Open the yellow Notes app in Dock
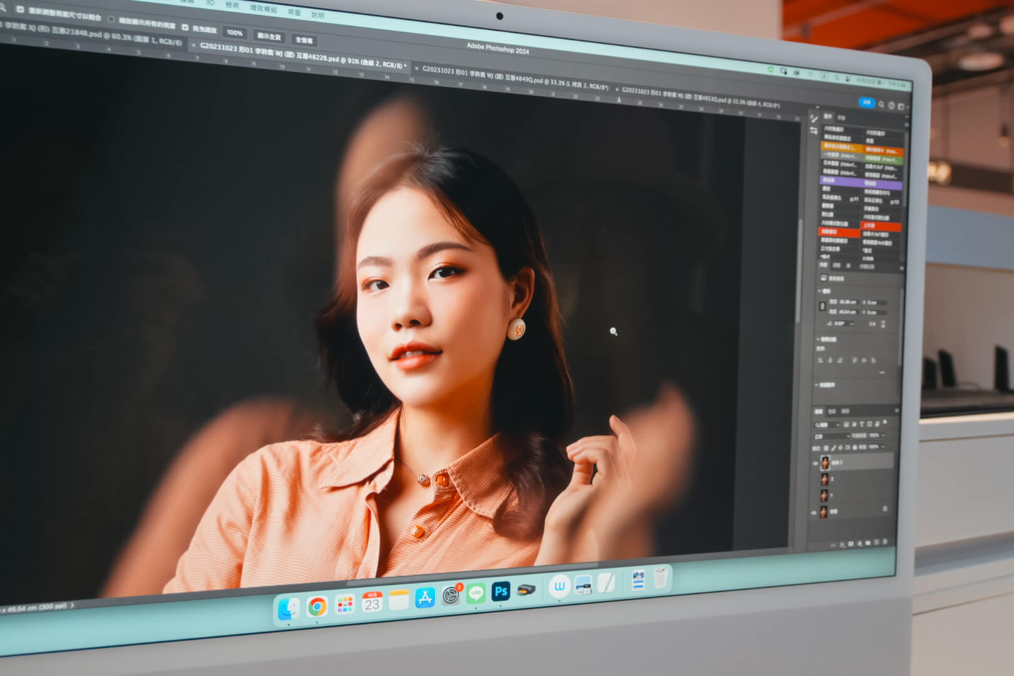The image size is (1014, 676). pos(399,600)
